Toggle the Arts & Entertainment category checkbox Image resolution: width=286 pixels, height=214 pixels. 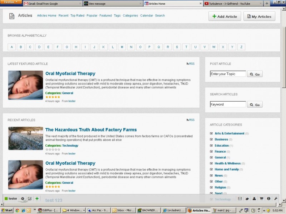tap(211, 133)
